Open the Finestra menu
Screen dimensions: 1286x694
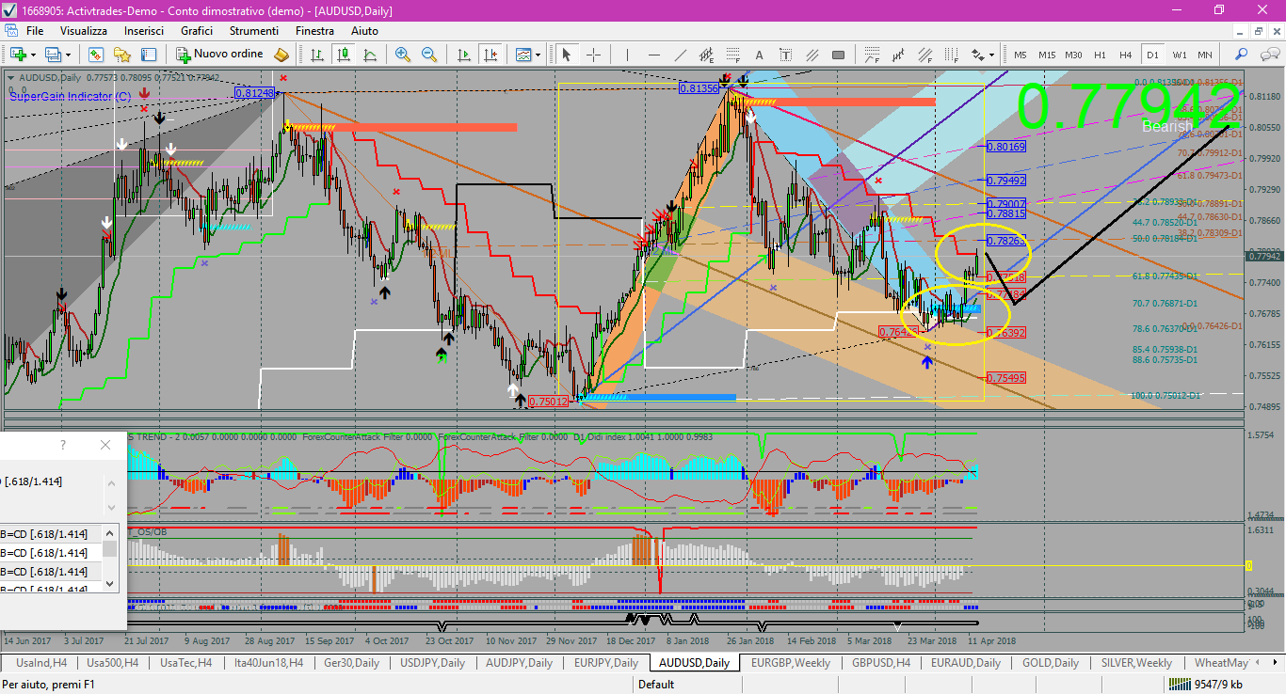314,31
